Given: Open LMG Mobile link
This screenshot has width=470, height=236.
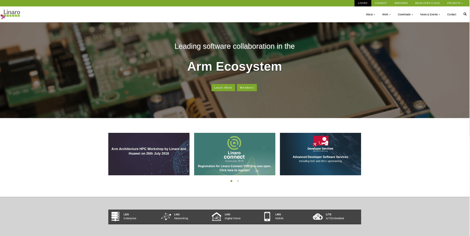Looking at the screenshot, I should (x=279, y=216).
